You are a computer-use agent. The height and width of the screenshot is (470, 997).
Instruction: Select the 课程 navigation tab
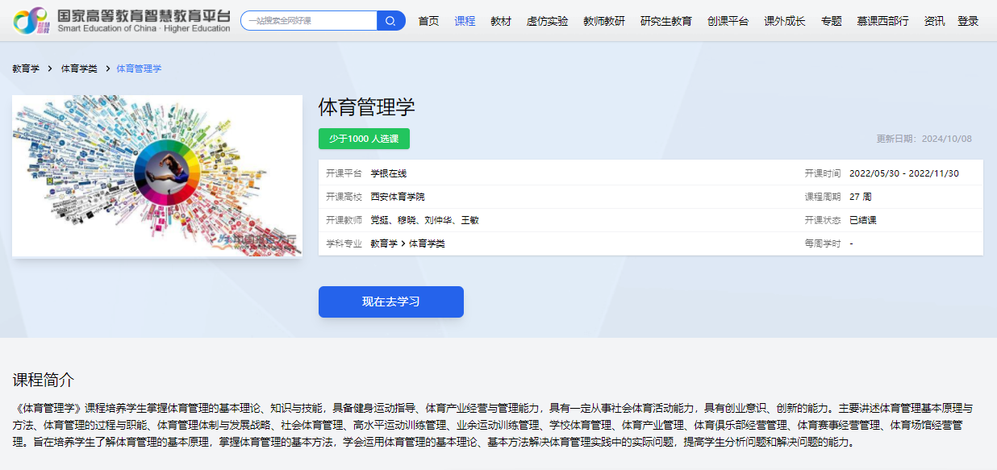[x=465, y=21]
